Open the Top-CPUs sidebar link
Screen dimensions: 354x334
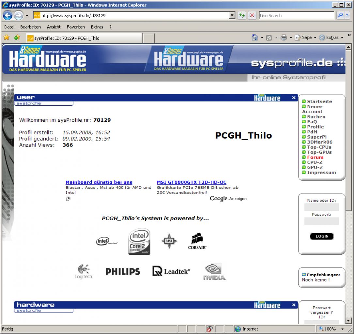(x=319, y=147)
